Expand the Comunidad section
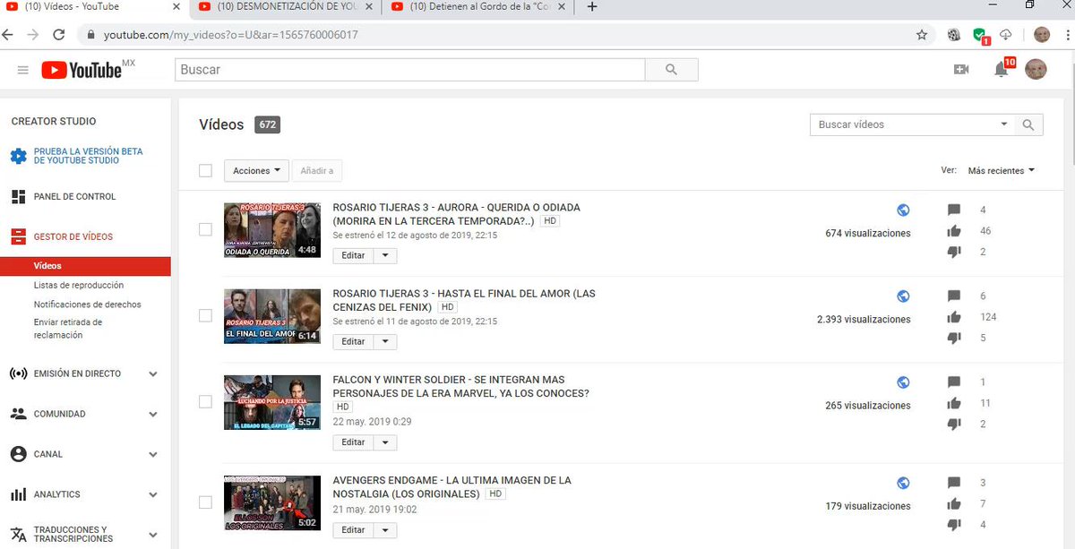 point(153,414)
